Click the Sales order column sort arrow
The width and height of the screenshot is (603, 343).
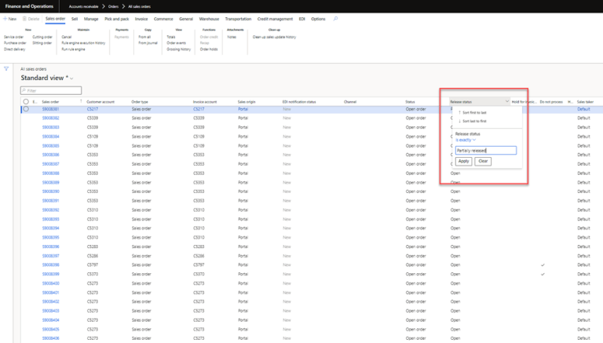coord(81,101)
